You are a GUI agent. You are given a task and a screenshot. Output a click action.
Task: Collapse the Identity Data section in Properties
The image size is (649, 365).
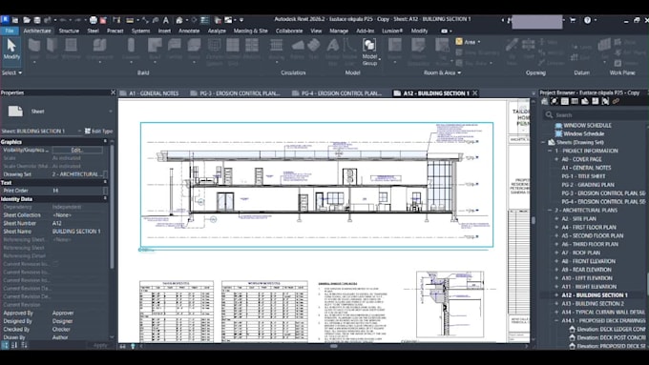point(105,198)
